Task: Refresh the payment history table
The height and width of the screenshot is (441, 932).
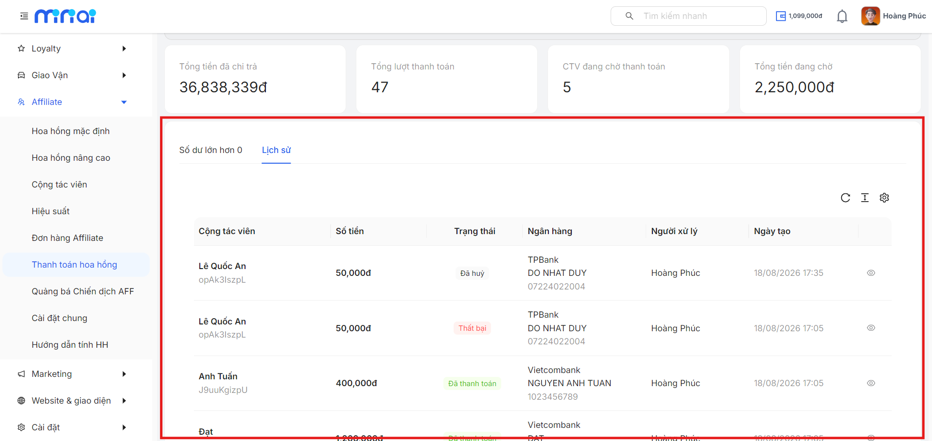Action: tap(845, 198)
